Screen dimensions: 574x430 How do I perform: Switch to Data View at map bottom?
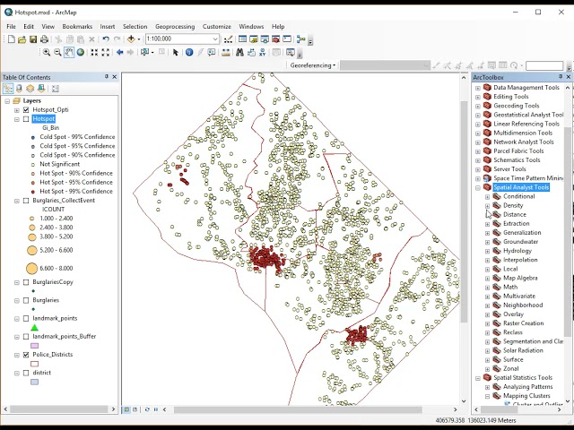click(126, 409)
